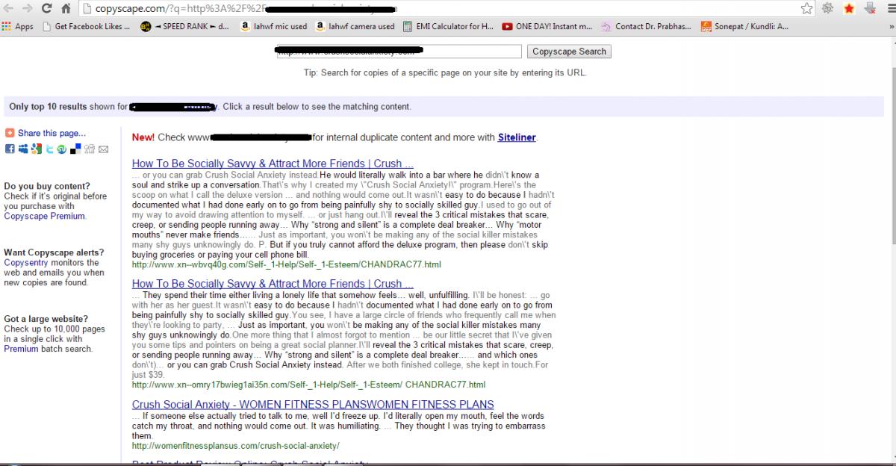Open 'Get Facebook Likes' bookmark
896x466 pixels.
tap(87, 26)
